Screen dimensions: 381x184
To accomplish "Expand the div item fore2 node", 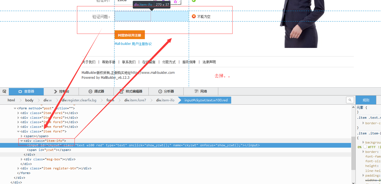I will [18, 118].
